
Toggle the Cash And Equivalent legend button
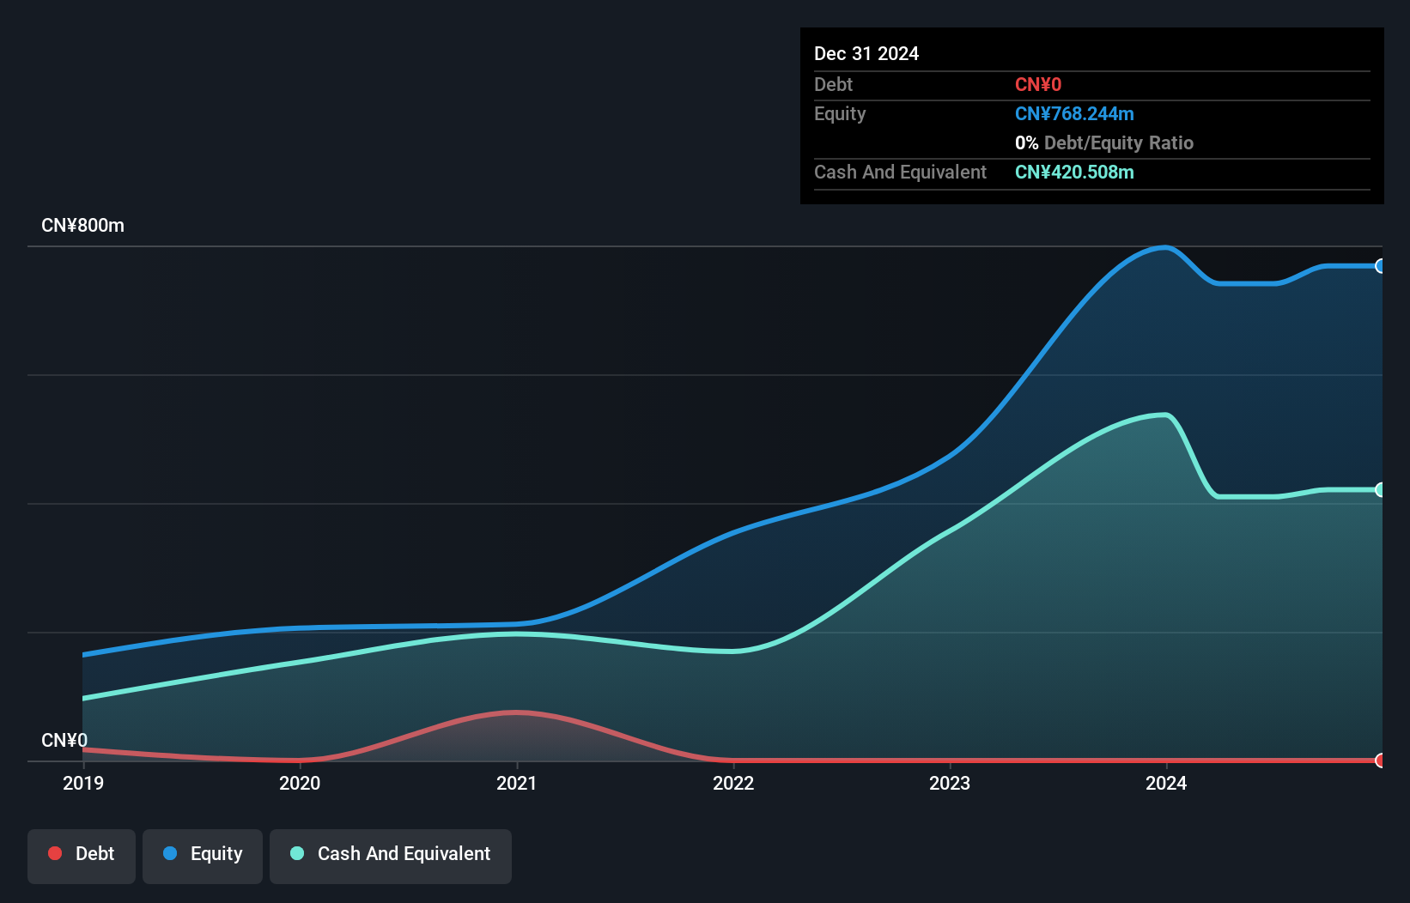pyautogui.click(x=391, y=856)
